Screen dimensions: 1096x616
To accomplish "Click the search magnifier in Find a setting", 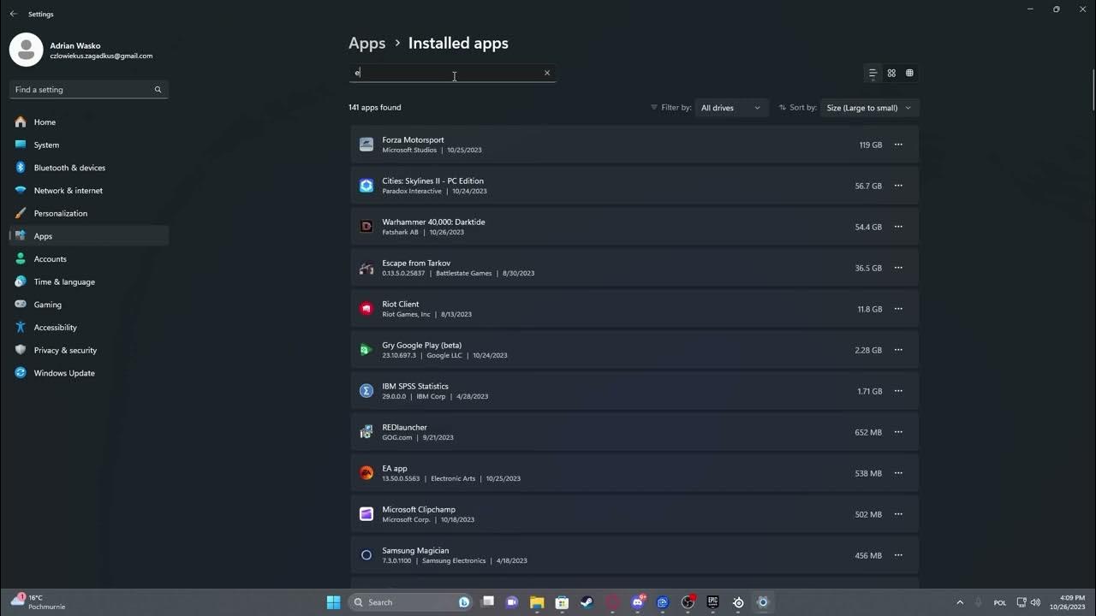I will click(x=158, y=90).
